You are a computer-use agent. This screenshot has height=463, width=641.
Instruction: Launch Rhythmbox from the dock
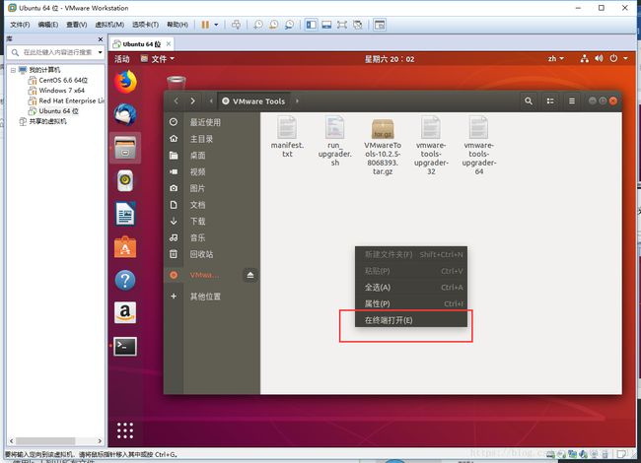(125, 181)
